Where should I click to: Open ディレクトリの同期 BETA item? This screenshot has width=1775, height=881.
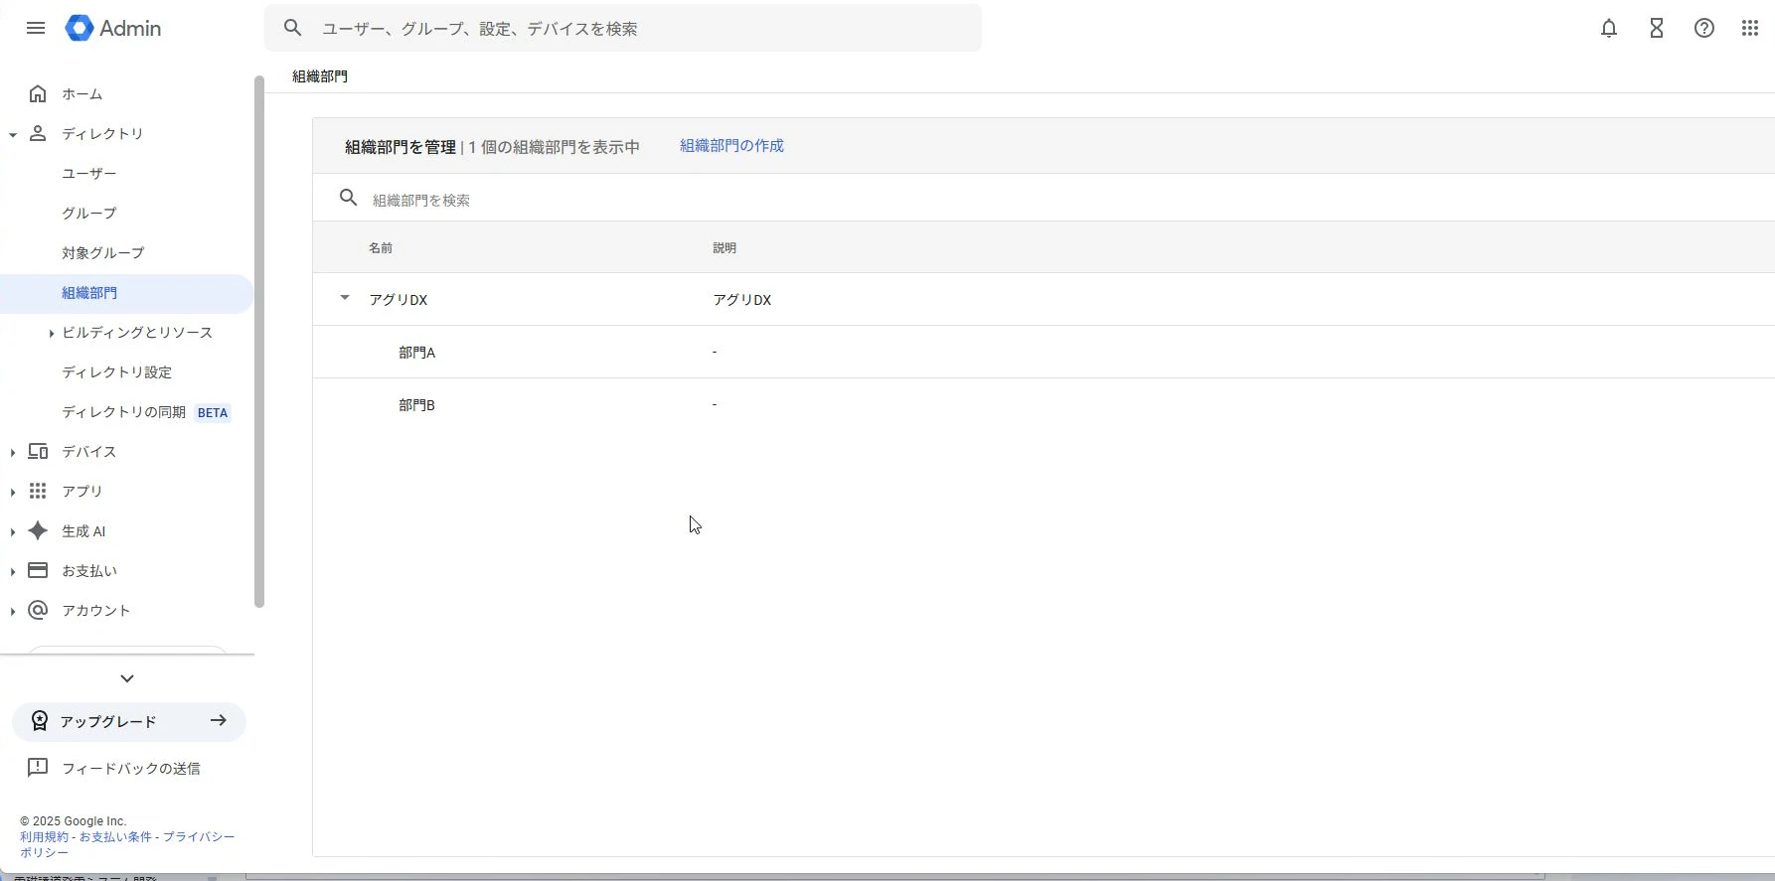(x=146, y=412)
